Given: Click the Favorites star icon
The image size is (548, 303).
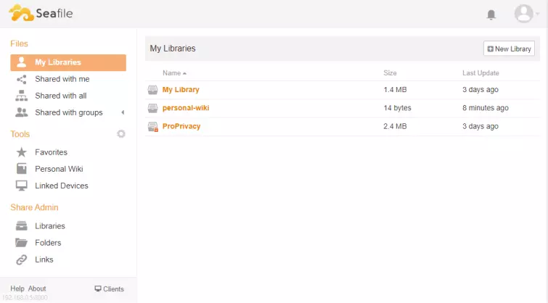Looking at the screenshot, I should point(21,152).
